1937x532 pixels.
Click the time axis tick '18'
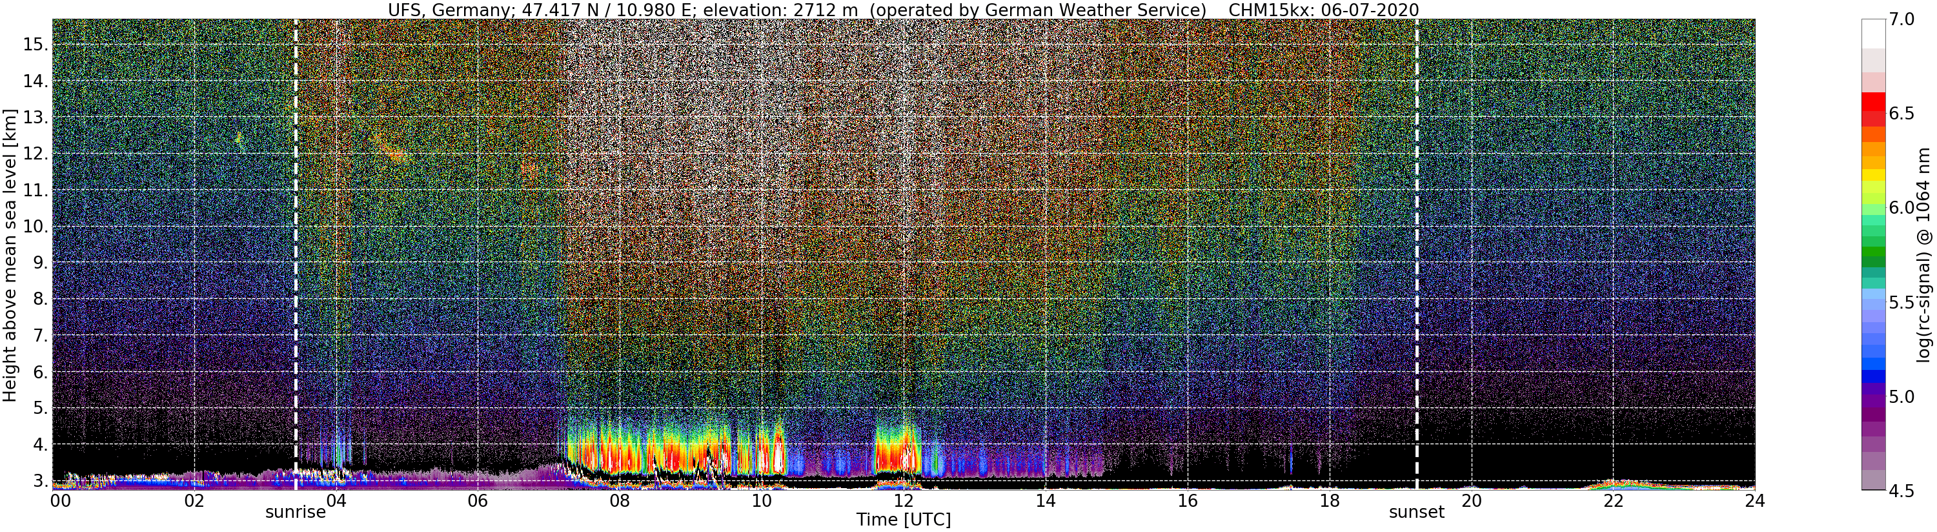click(1329, 500)
